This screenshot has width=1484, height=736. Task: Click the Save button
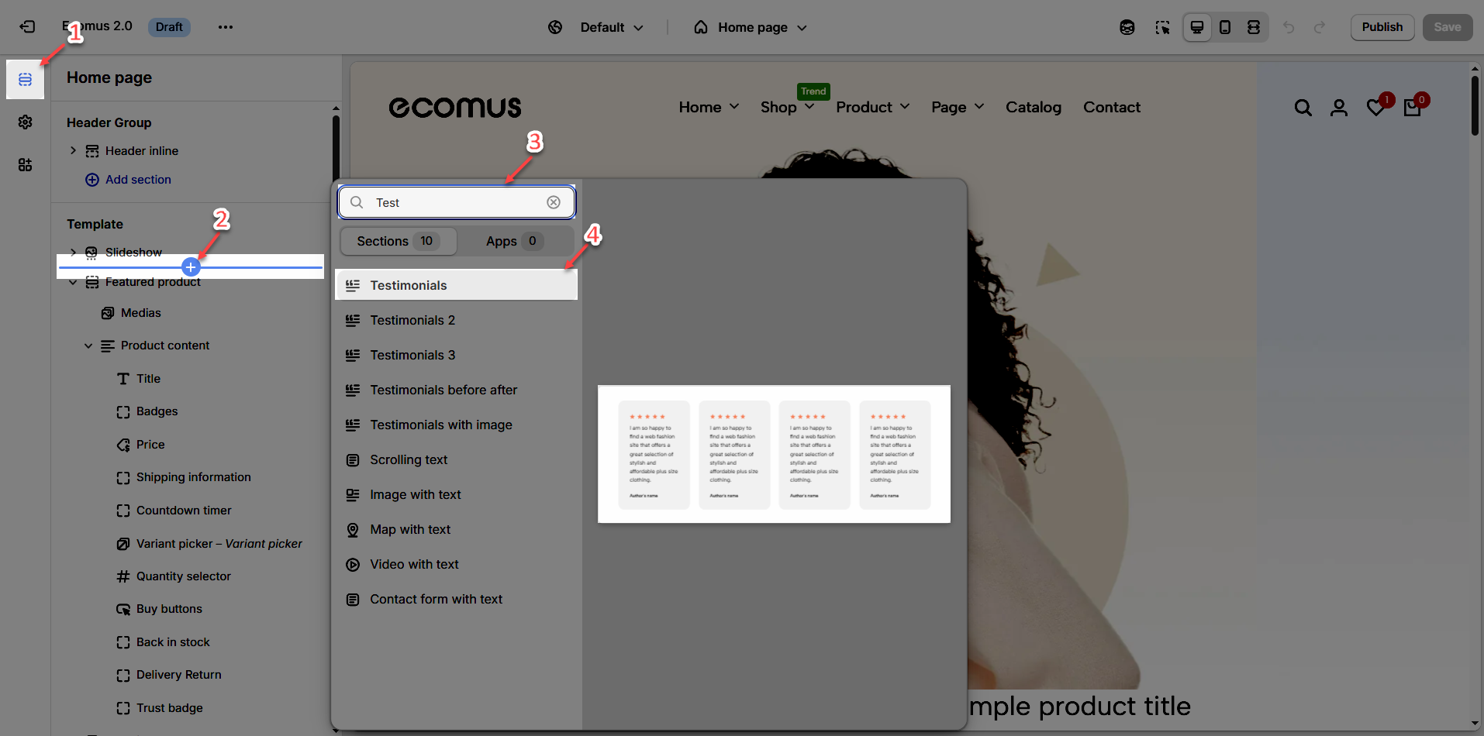point(1448,27)
